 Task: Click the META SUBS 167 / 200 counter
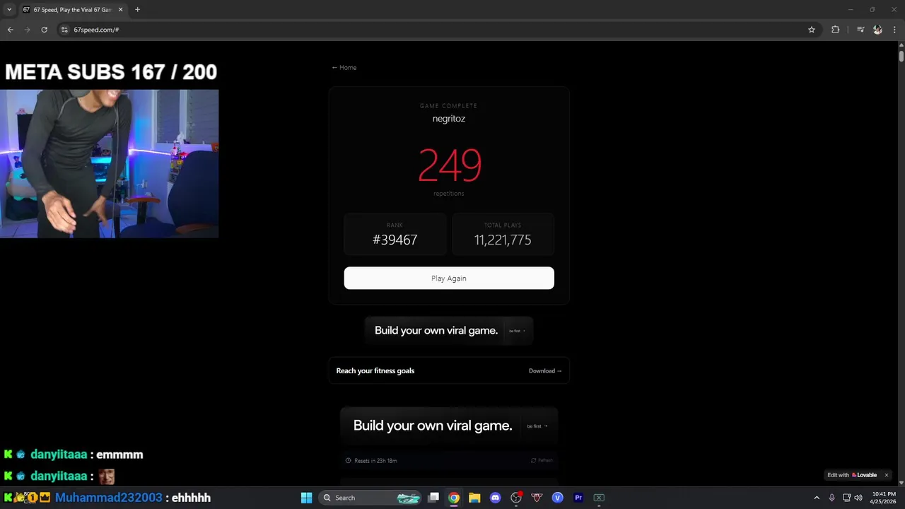111,71
